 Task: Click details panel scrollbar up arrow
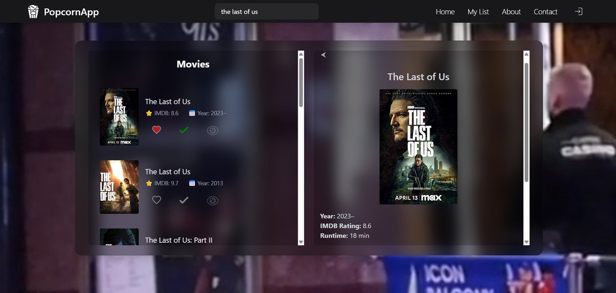[x=526, y=54]
